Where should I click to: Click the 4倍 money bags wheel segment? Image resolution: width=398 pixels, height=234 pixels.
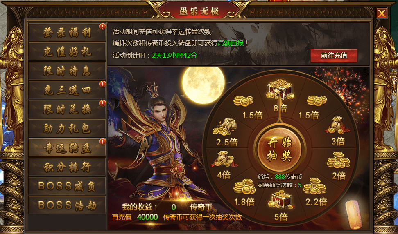pyautogui.click(x=224, y=164)
